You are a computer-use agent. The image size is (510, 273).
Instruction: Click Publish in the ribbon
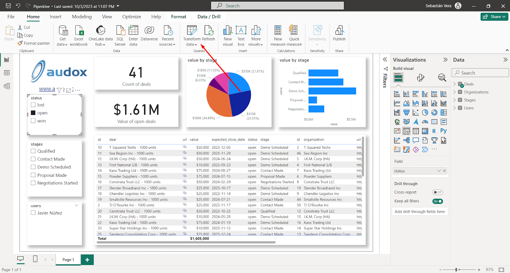(x=339, y=33)
